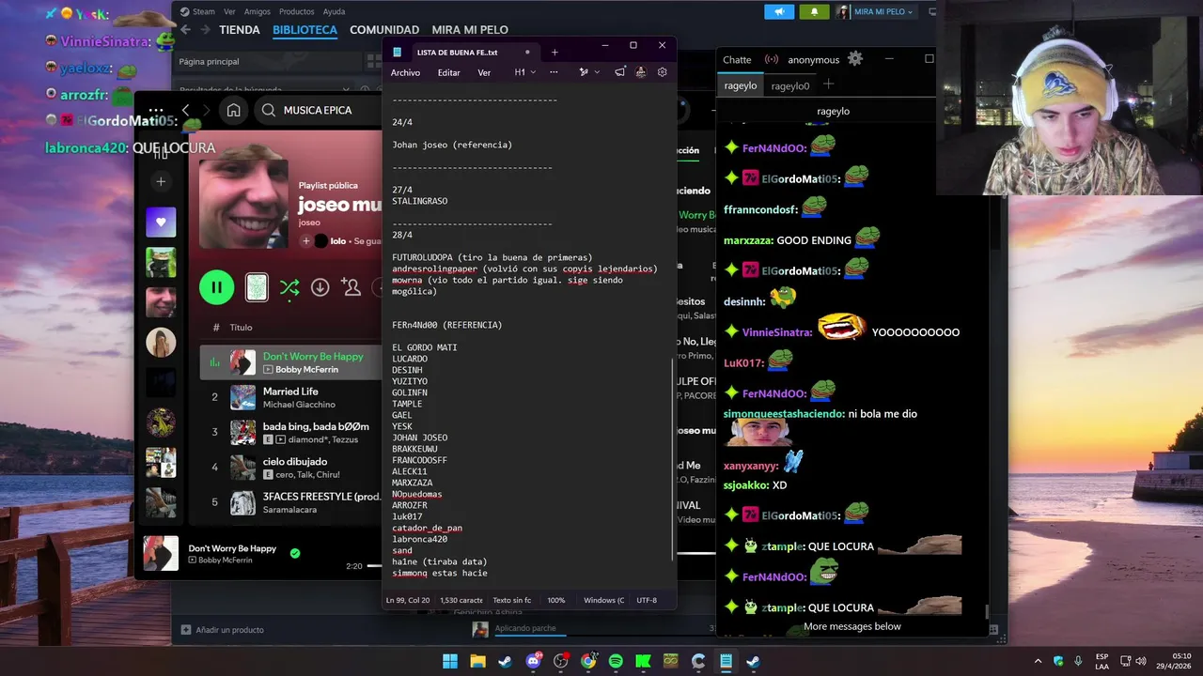Open Notepad settings gear
The image size is (1203, 676).
click(x=663, y=72)
